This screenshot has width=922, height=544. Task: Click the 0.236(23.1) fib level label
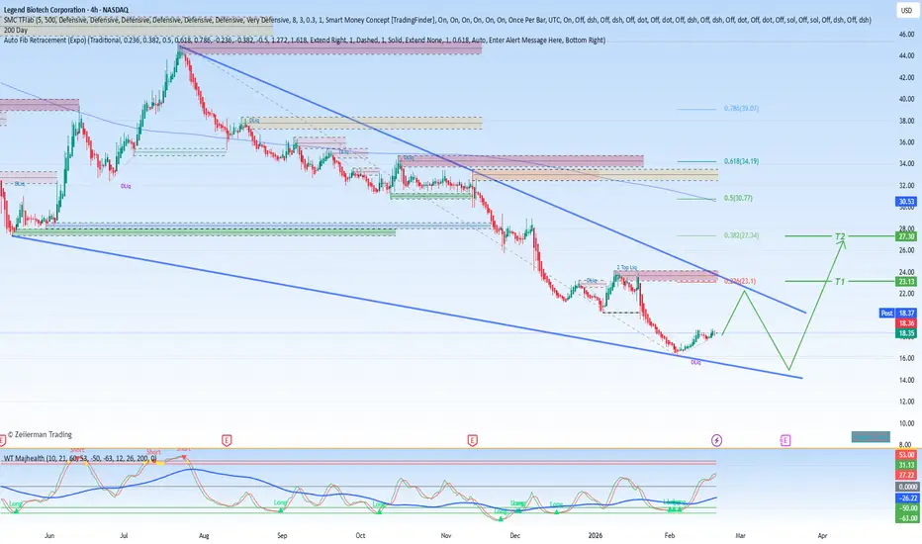740,281
